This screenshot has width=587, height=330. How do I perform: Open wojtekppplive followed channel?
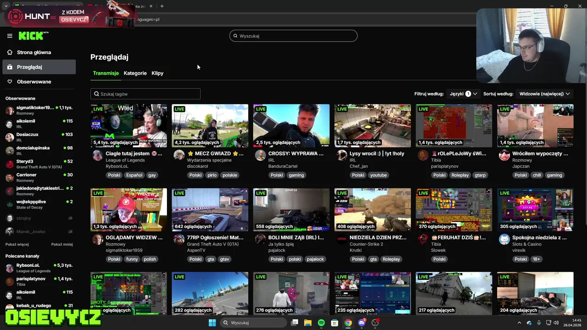click(39, 204)
